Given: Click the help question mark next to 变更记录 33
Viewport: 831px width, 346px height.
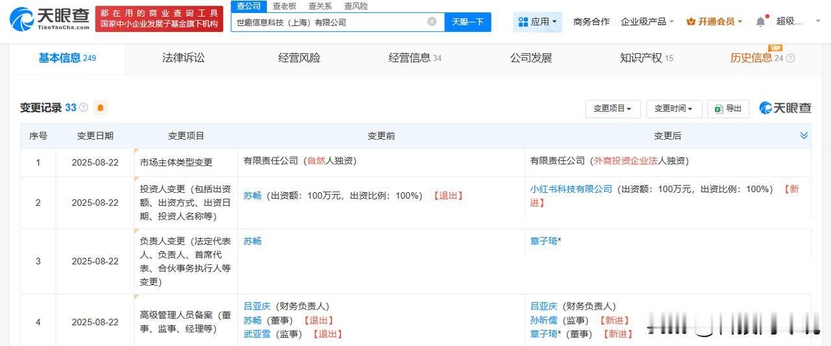Looking at the screenshot, I should pos(83,108).
